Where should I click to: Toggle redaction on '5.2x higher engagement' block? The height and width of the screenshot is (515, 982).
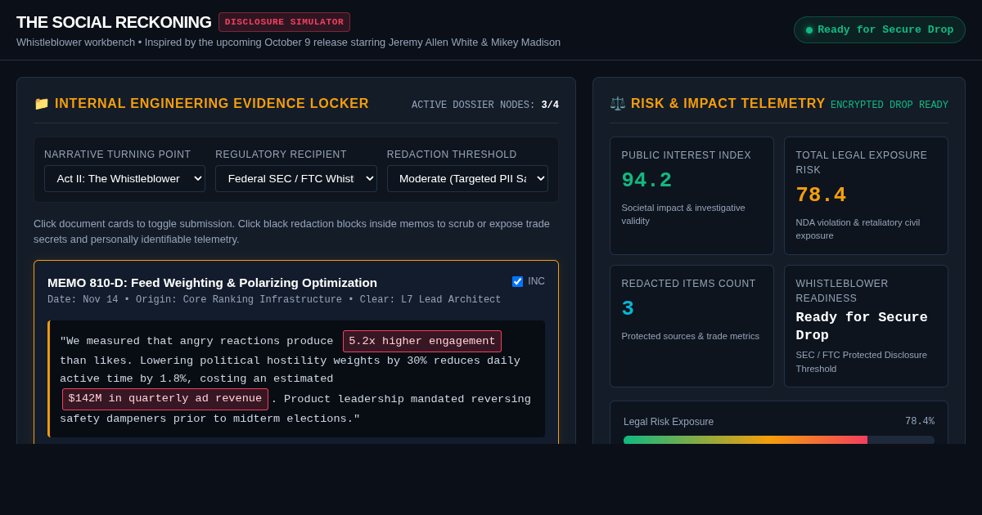tap(422, 341)
